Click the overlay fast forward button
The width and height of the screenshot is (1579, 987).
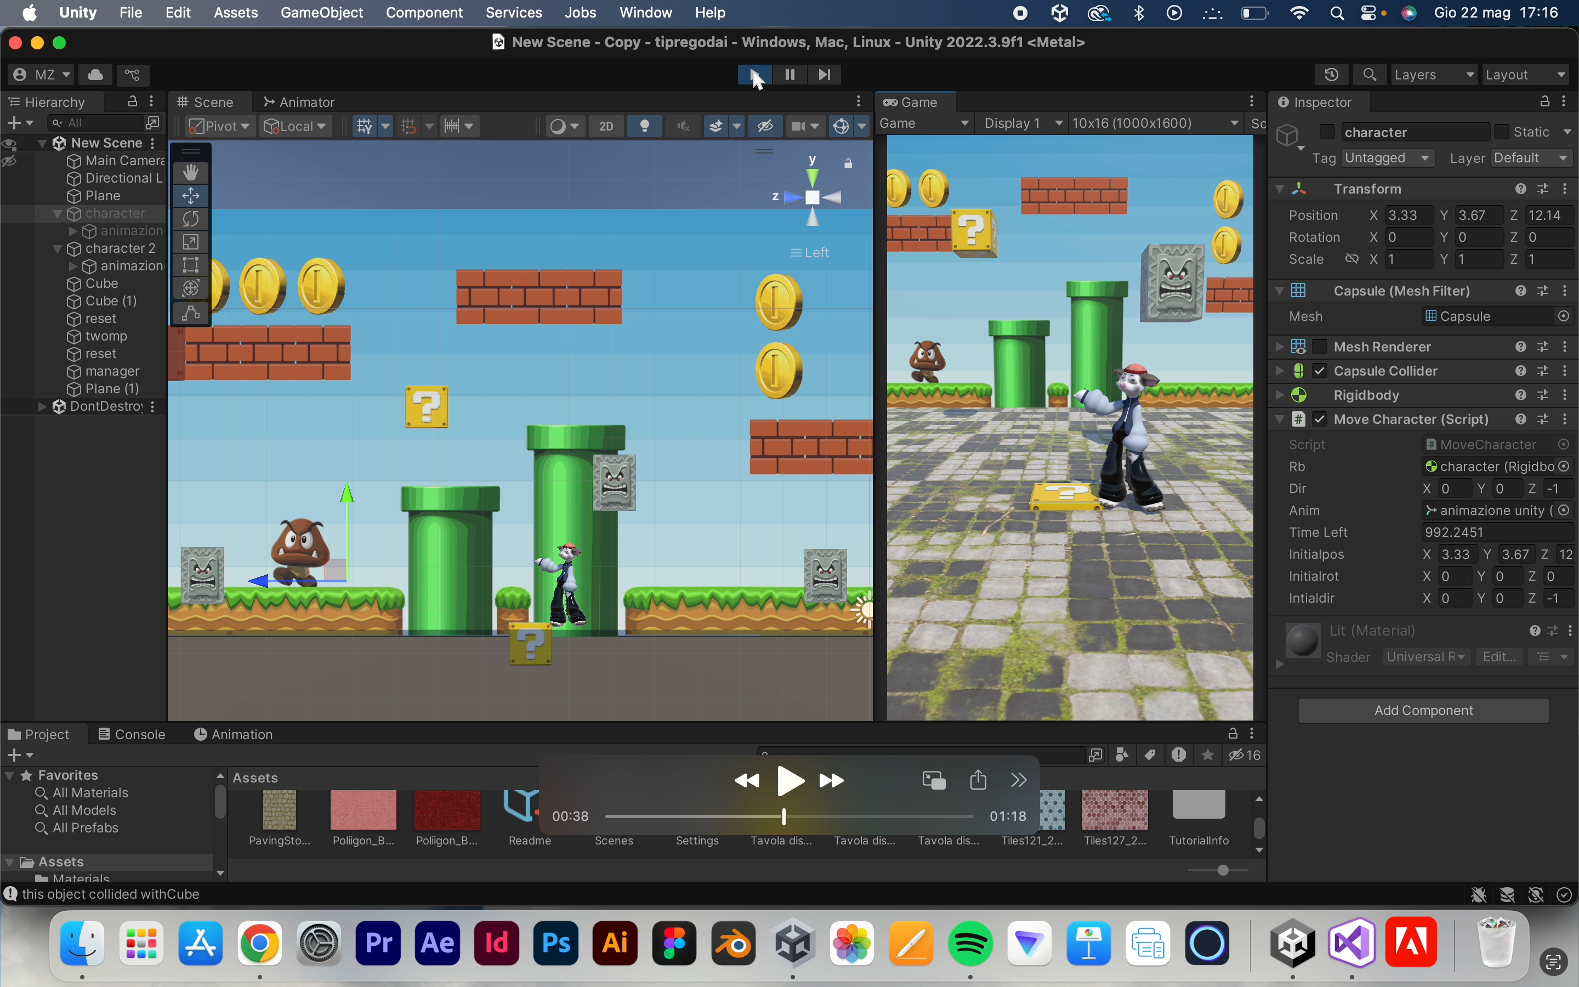[831, 781]
